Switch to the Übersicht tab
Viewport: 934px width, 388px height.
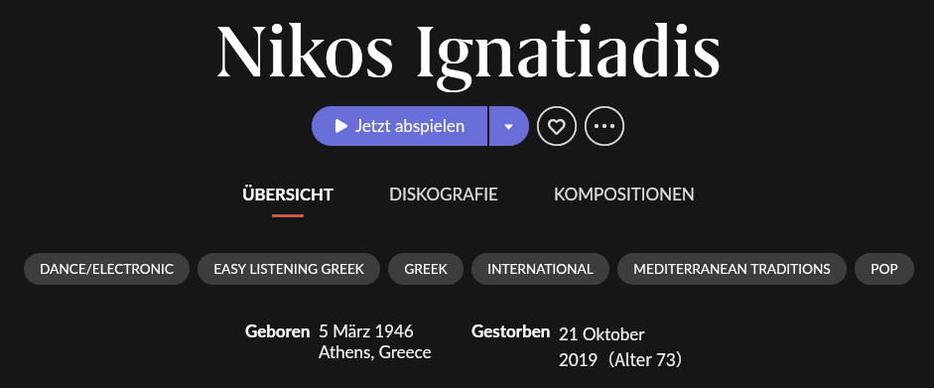coord(288,194)
